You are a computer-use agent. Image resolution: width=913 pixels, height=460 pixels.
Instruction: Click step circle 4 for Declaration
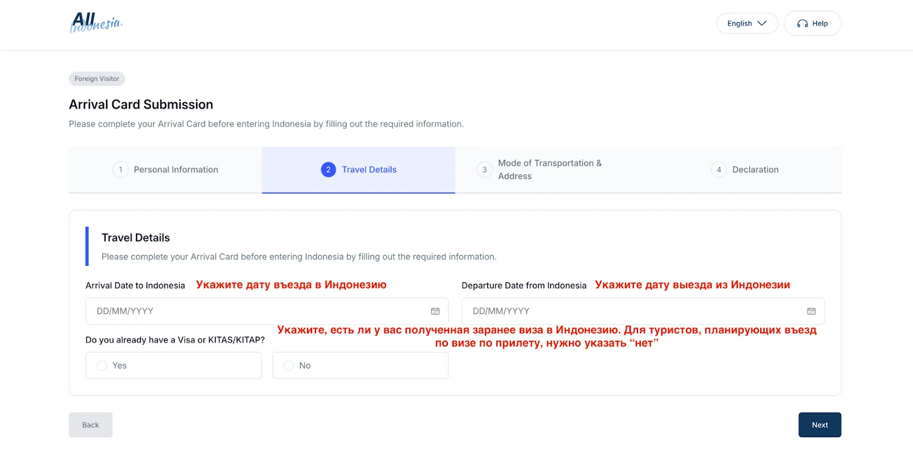[718, 170]
